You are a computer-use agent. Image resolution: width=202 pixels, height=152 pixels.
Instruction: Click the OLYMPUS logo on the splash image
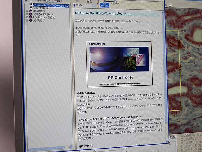pyautogui.click(x=97, y=44)
